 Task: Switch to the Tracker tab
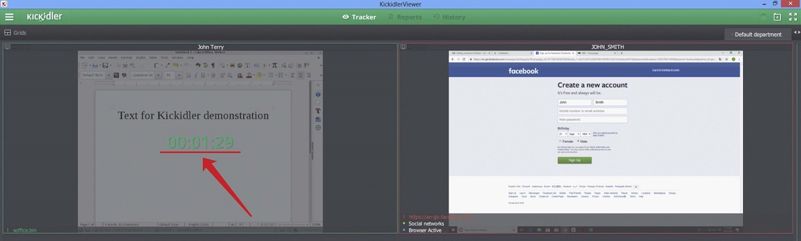coord(359,17)
